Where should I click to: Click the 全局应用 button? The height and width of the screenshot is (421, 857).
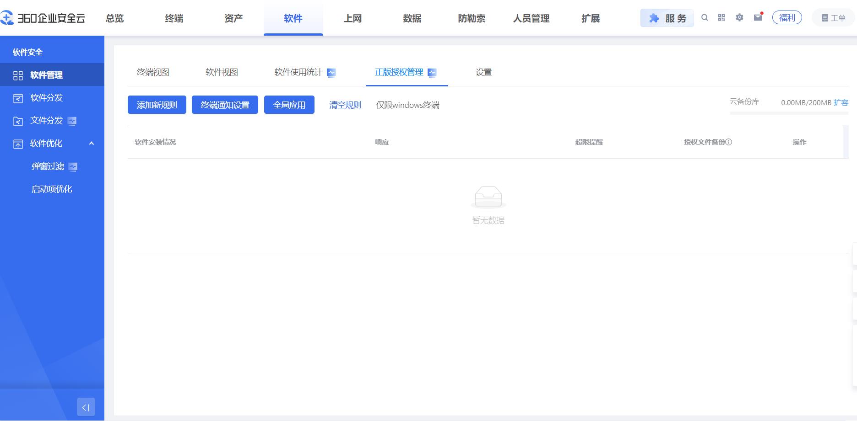(x=289, y=105)
